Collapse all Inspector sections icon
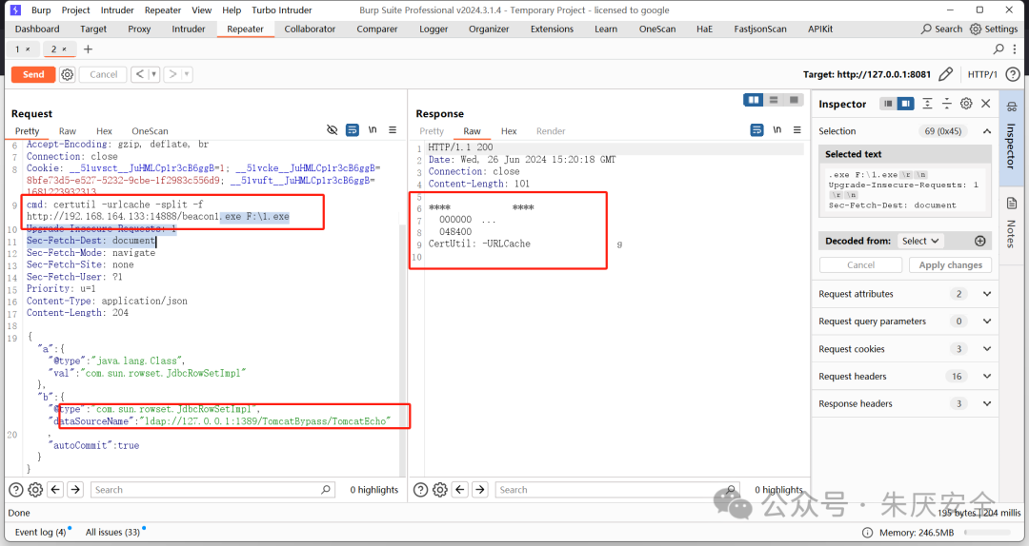This screenshot has height=546, width=1029. 946,104
